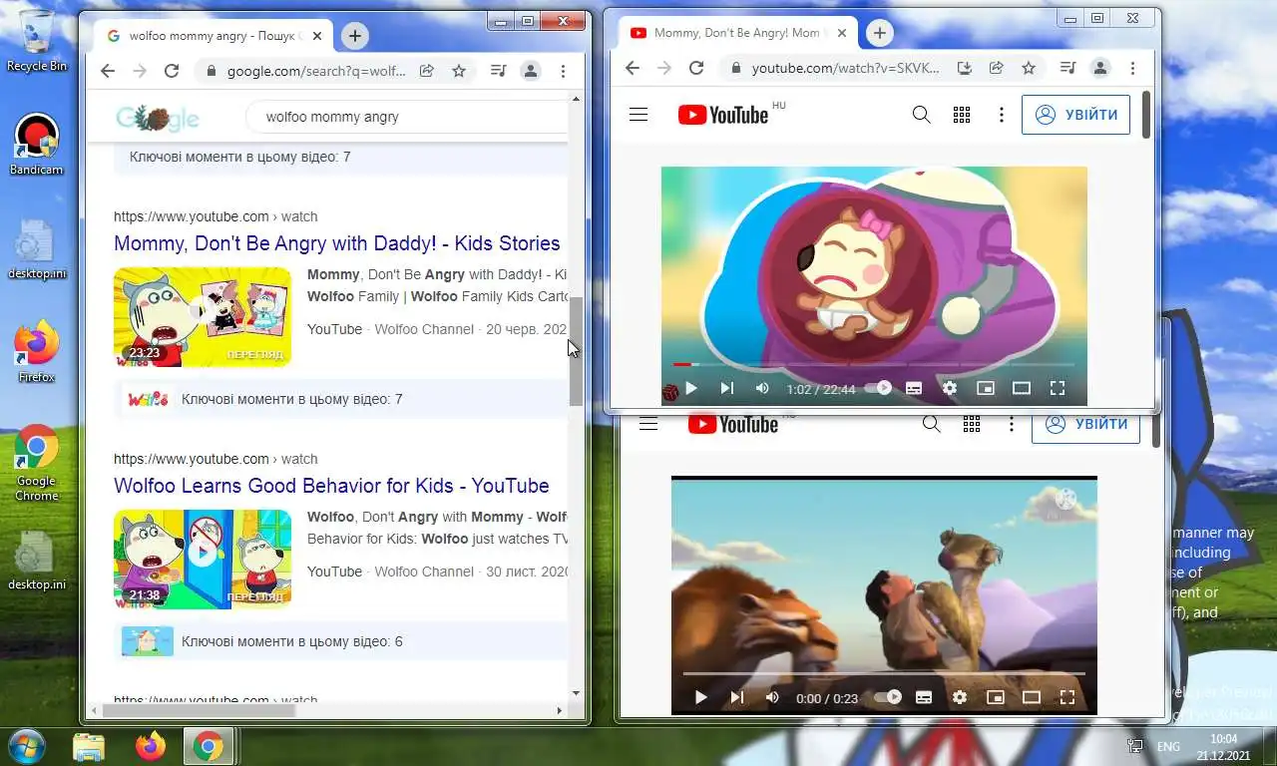This screenshot has height=766, width=1277.
Task: Open media controls in YouTube Chrome toolbar
Action: [x=1068, y=68]
